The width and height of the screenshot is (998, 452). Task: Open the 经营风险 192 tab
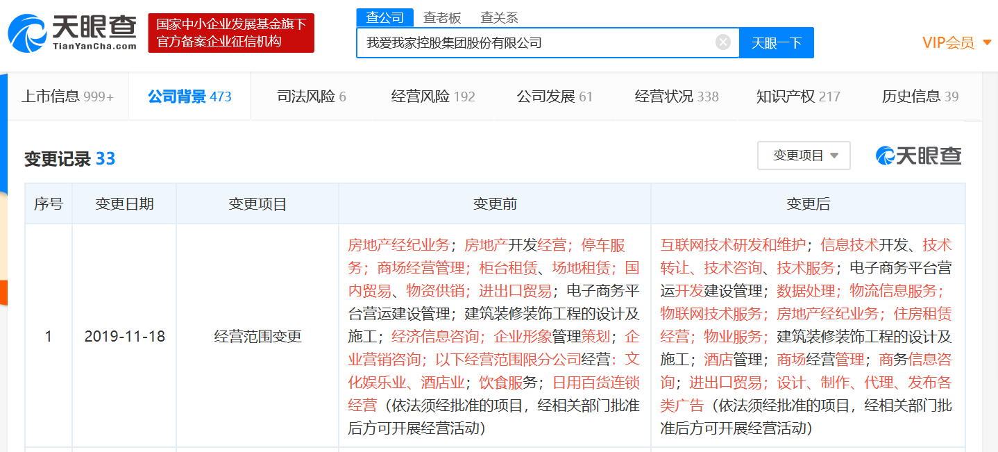point(433,97)
